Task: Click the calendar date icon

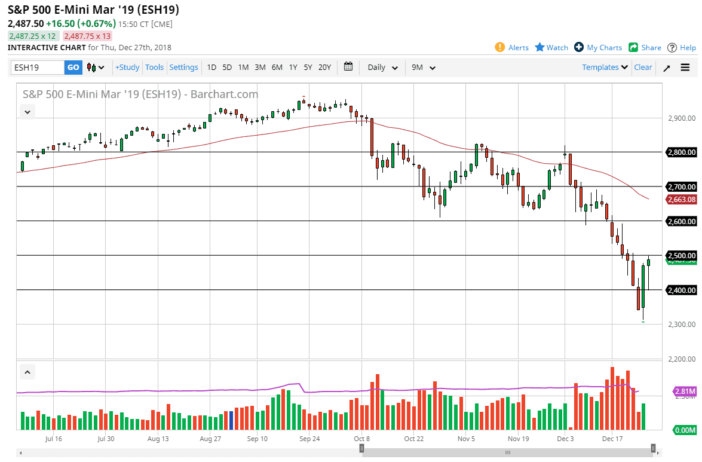Action: (x=348, y=67)
